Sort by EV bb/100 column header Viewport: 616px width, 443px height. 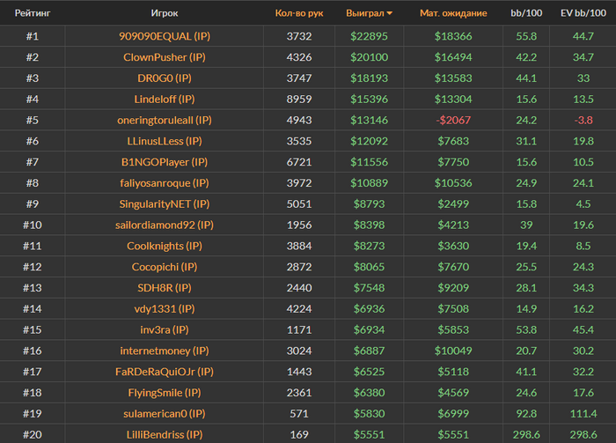(583, 13)
